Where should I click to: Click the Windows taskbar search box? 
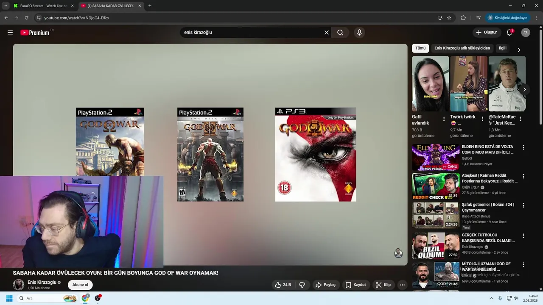(x=47, y=298)
